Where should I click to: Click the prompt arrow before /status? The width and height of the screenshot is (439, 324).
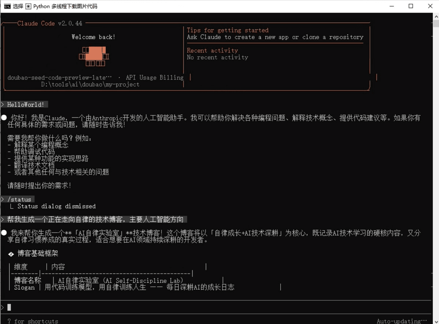(3, 199)
